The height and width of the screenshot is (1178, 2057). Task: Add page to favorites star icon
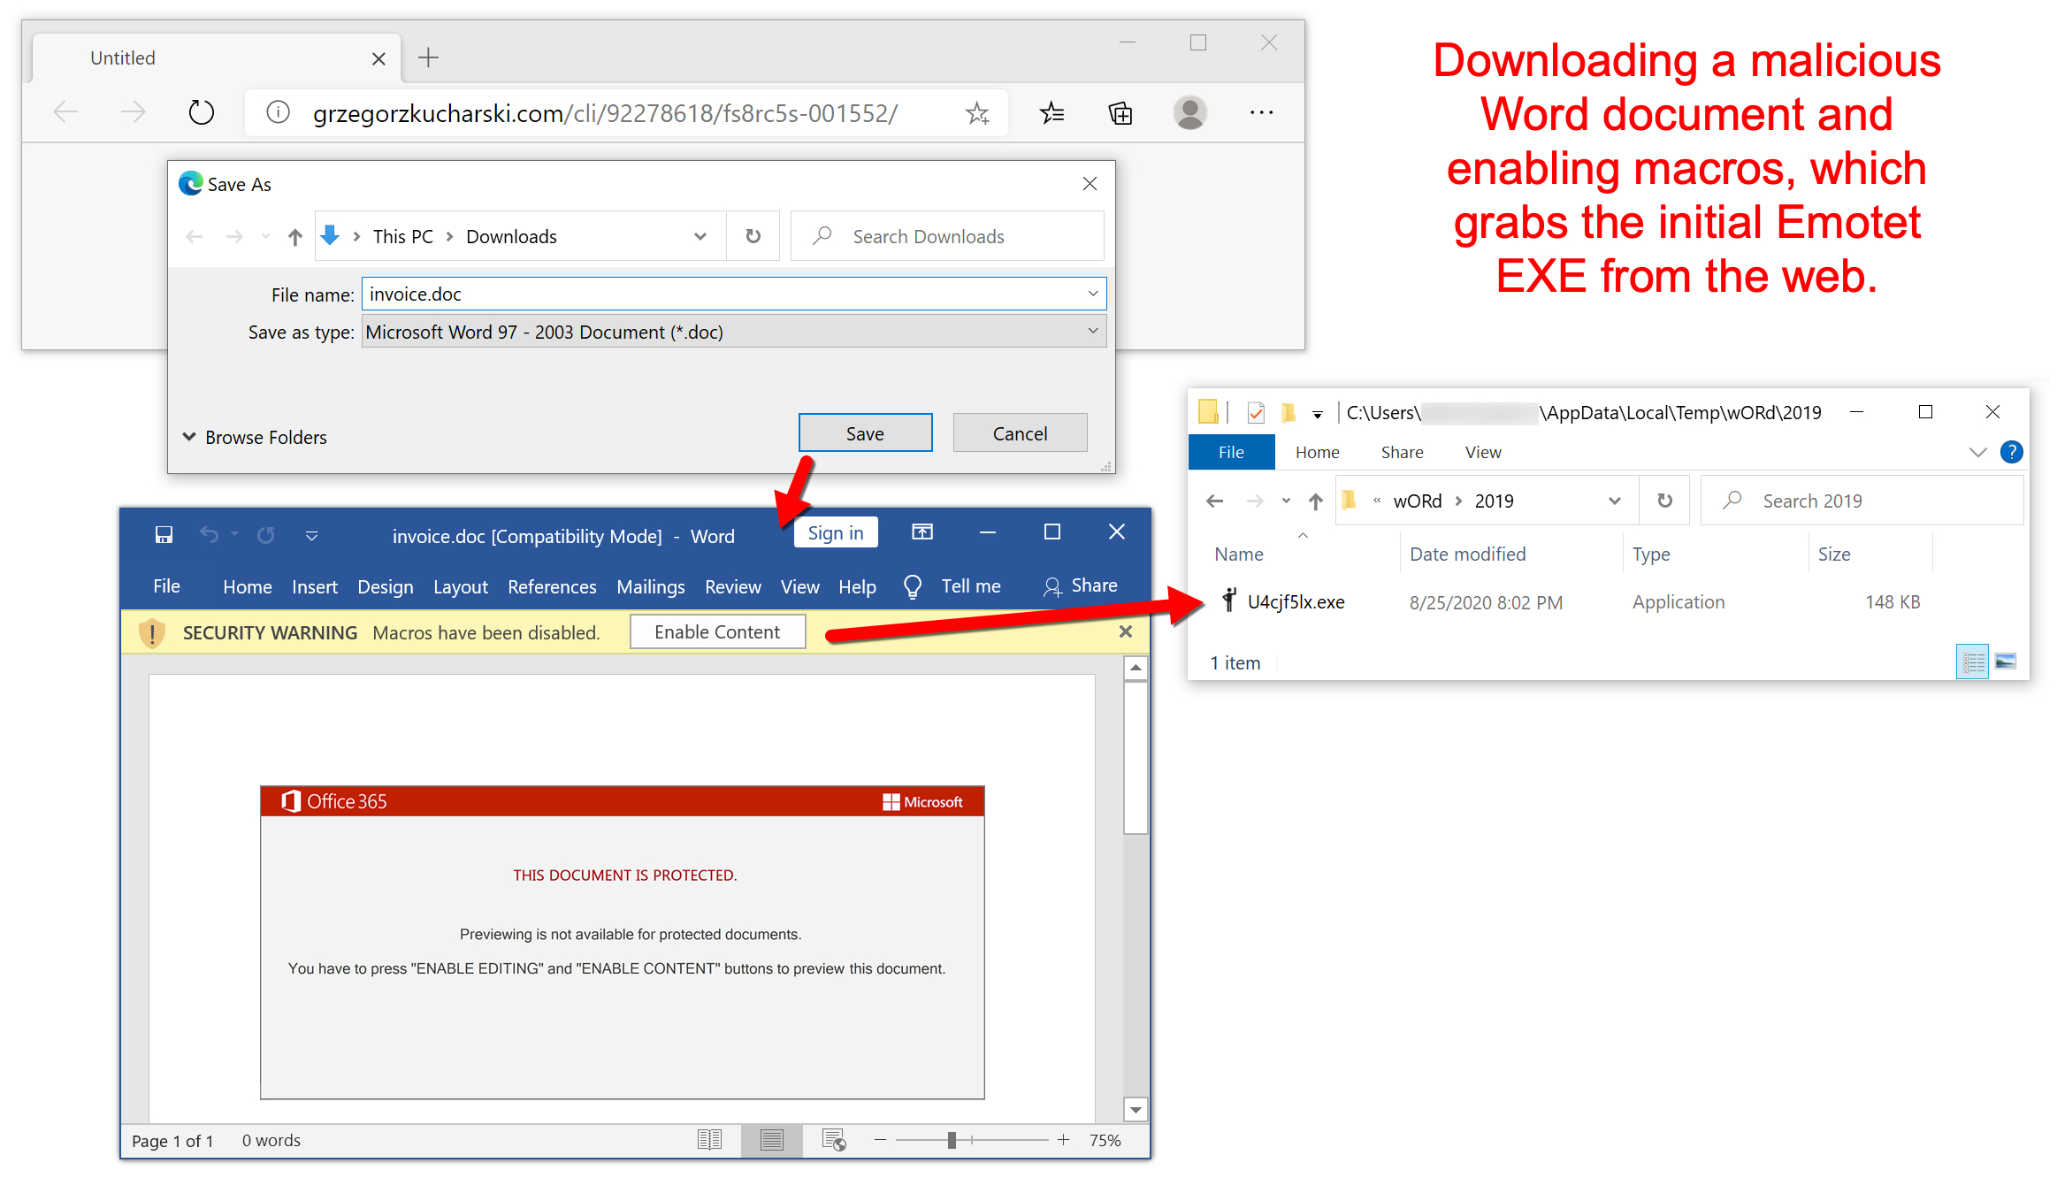977,112
